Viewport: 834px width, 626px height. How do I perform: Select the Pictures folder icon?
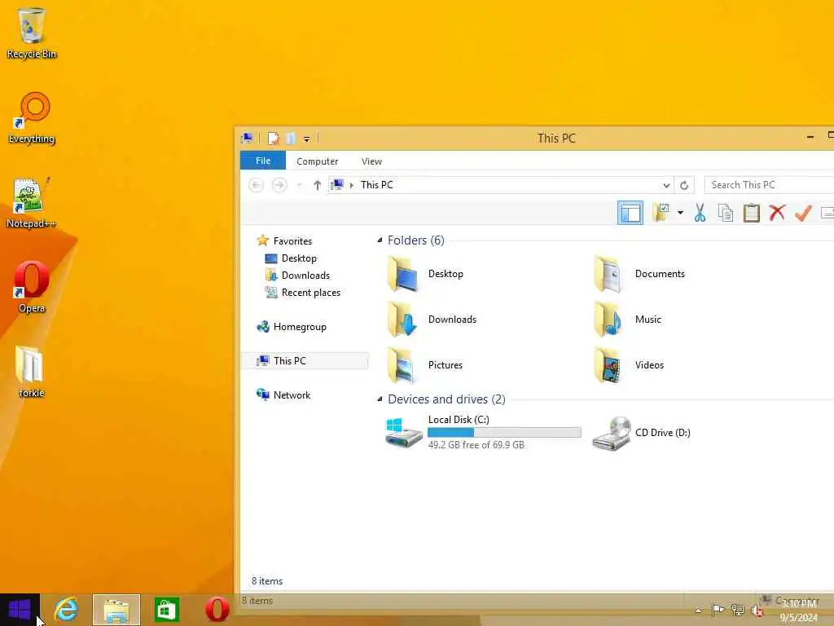click(x=402, y=365)
